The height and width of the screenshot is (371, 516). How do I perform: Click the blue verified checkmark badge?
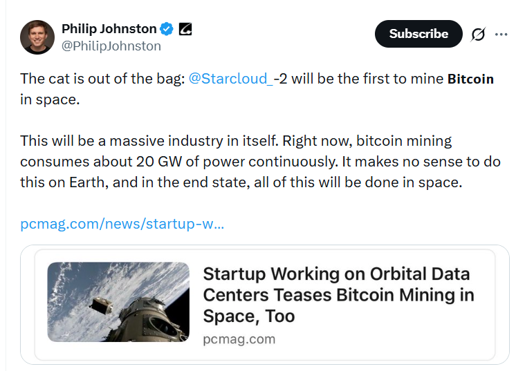pos(167,29)
